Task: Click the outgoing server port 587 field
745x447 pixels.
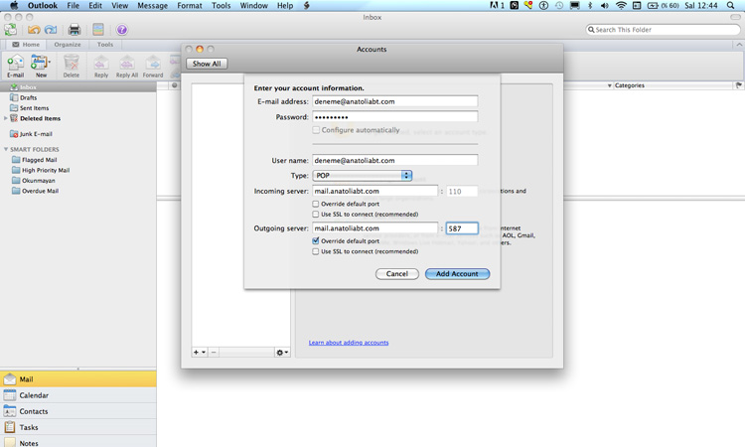Action: [462, 228]
